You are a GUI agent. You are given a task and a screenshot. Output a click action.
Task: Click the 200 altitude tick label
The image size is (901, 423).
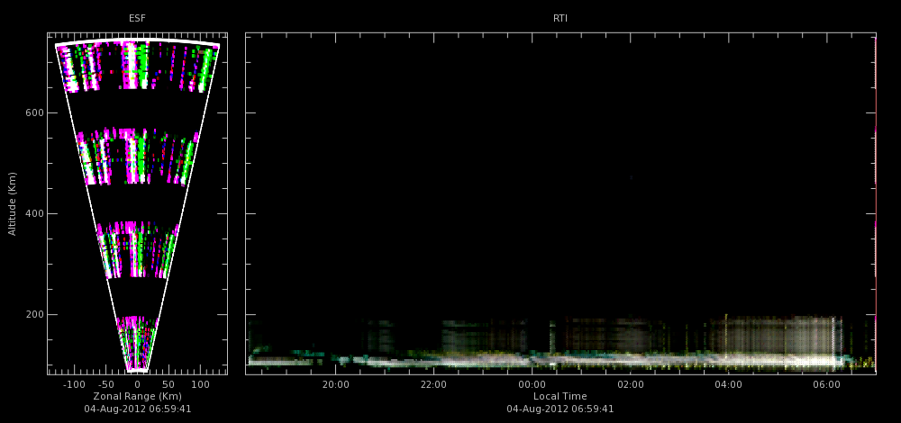35,314
